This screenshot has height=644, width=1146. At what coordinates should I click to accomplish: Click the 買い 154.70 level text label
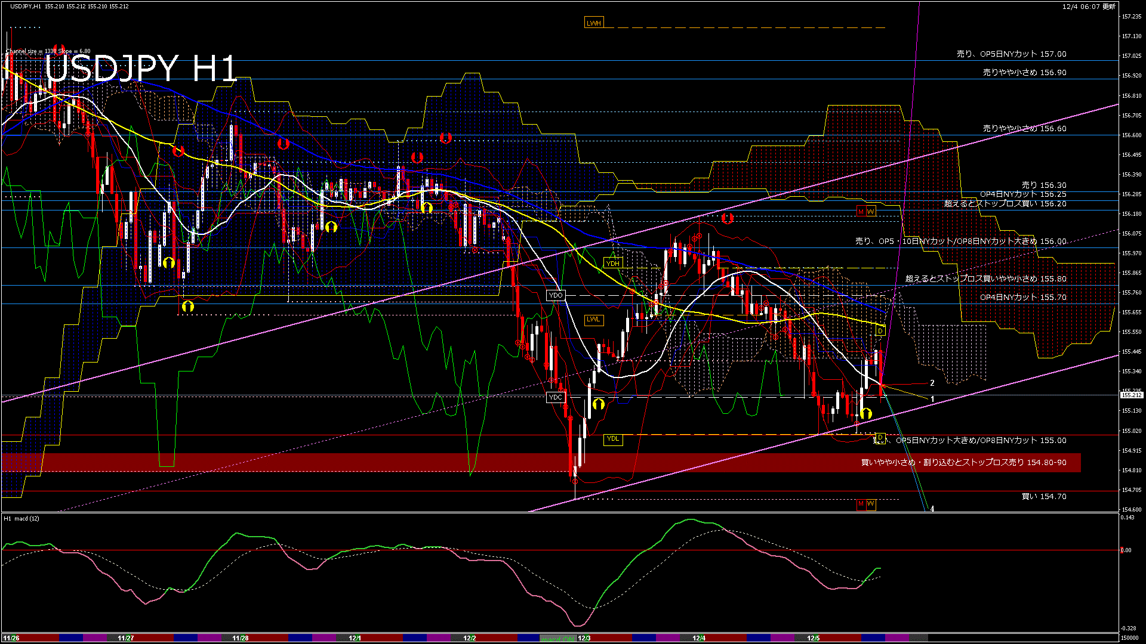pyautogui.click(x=1043, y=496)
